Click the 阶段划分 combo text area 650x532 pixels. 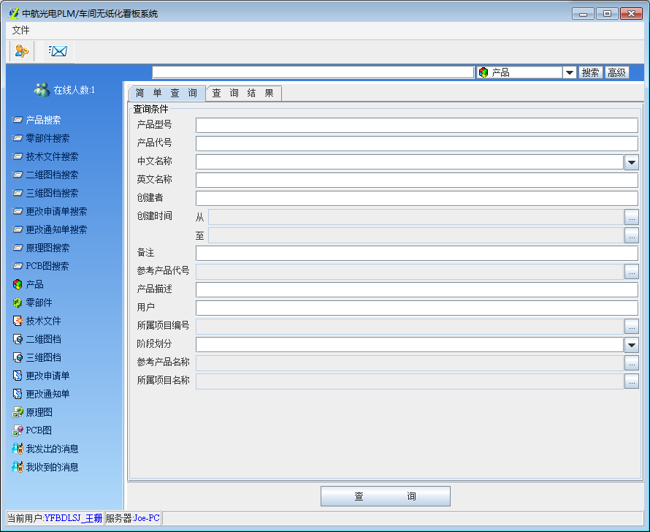tap(410, 344)
